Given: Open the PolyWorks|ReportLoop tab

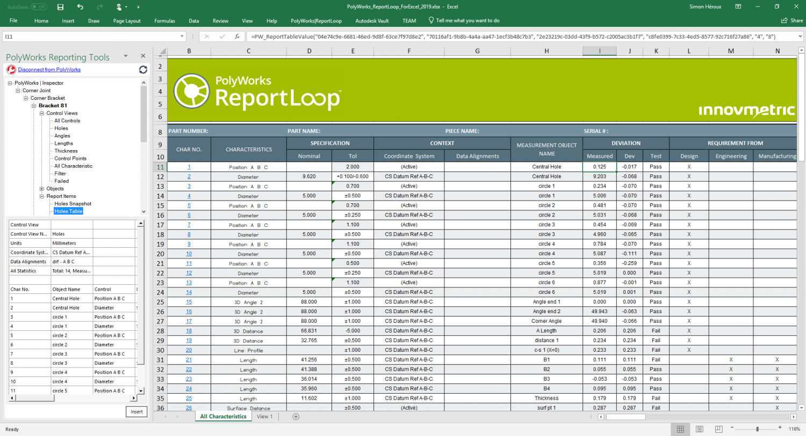Looking at the screenshot, I should [316, 21].
